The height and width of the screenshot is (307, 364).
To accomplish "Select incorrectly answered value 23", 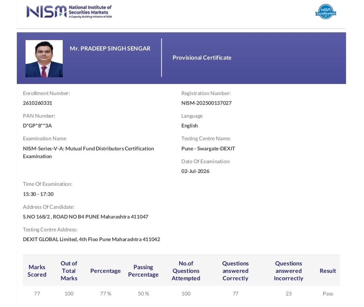I will click(289, 293).
